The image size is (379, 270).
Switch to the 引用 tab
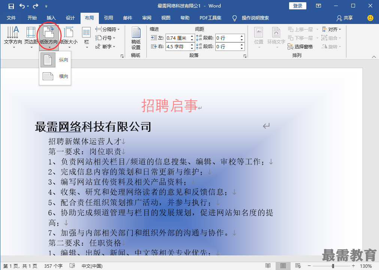(108, 18)
